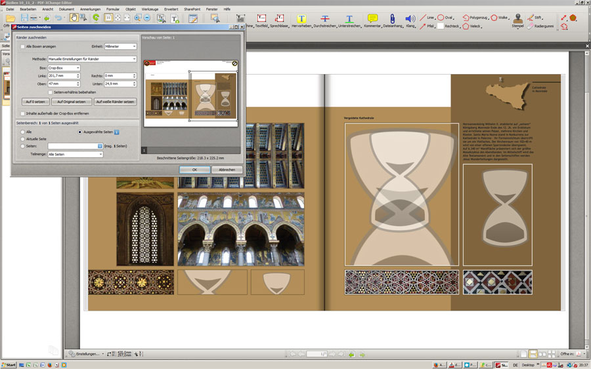Click the 'Auf weiße Ränder setzen' button
Image resolution: width=591 pixels, height=369 pixels.
115,102
